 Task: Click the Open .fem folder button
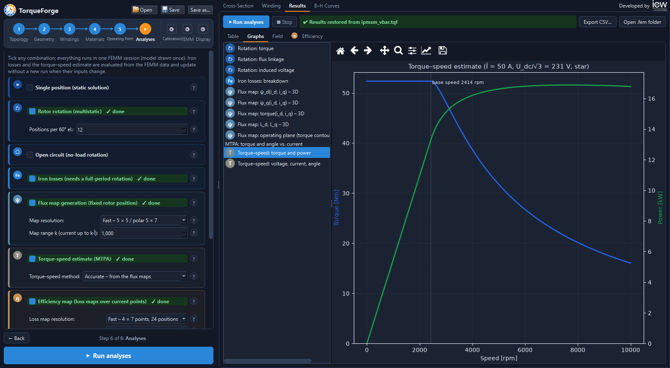click(642, 22)
